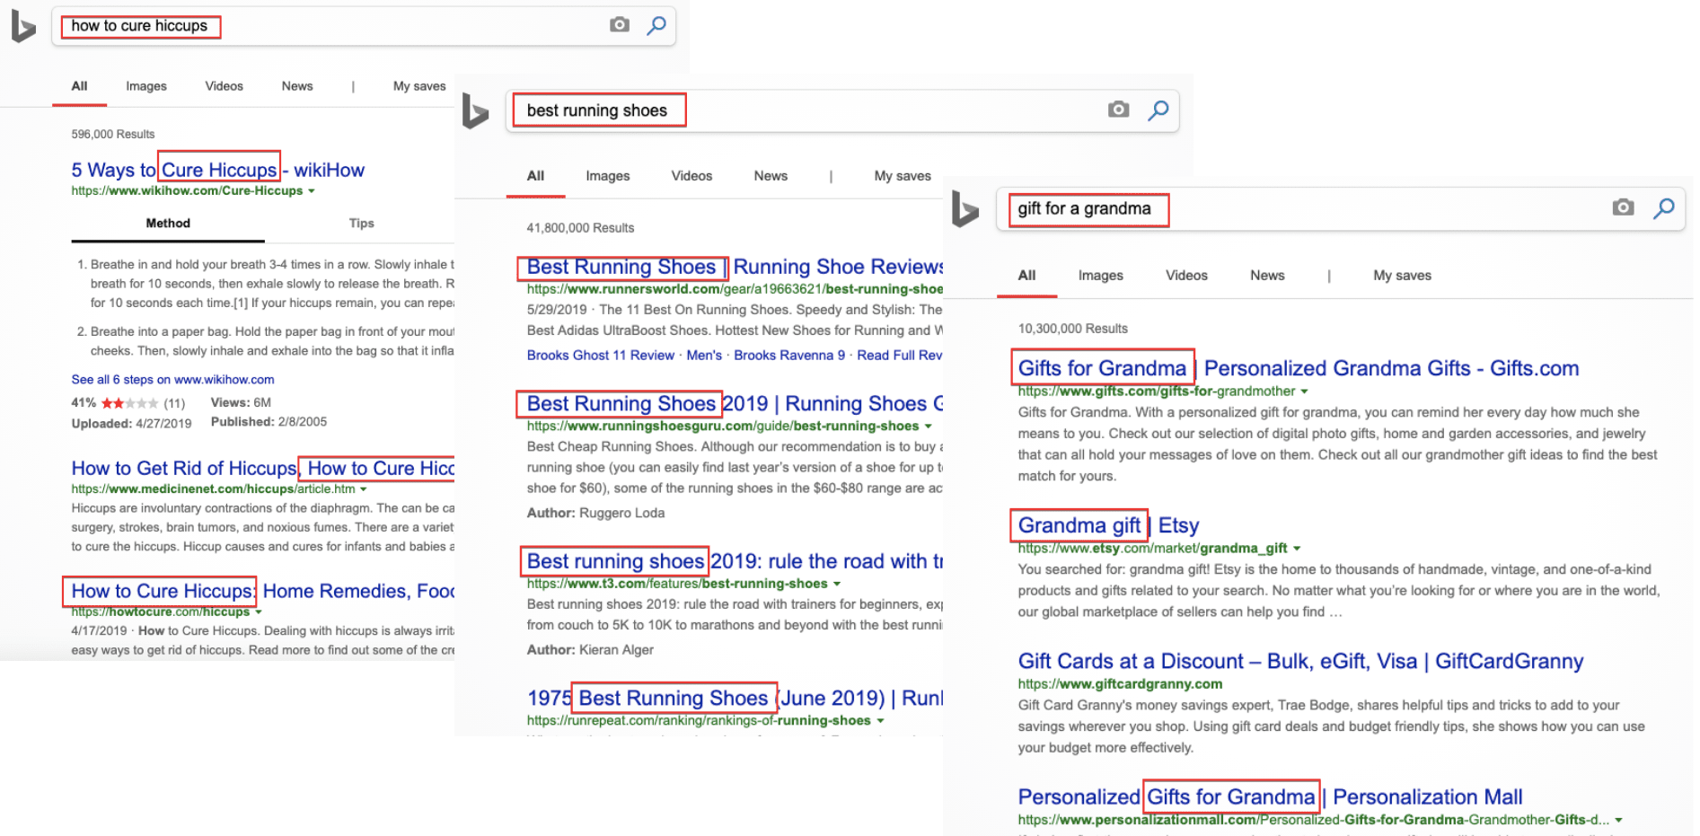The height and width of the screenshot is (836, 1700).
Task: Open My saves in the grandma gift window
Action: [x=1402, y=276]
